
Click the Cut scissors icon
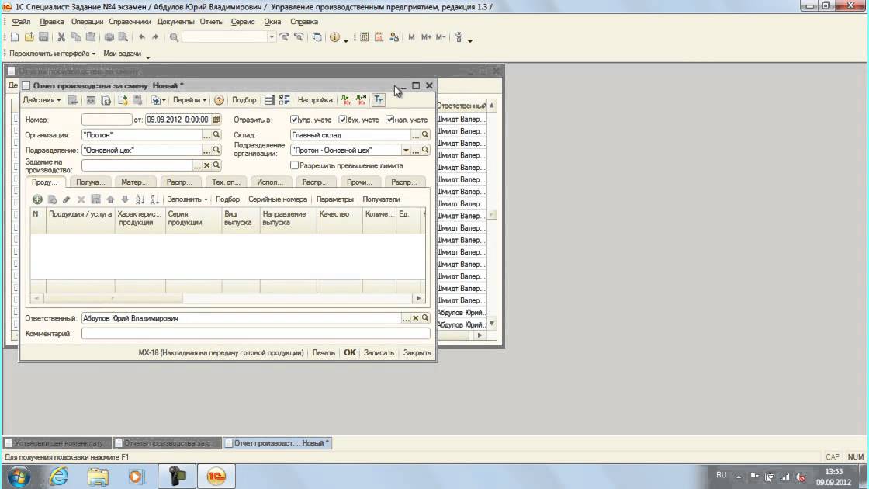click(x=61, y=37)
